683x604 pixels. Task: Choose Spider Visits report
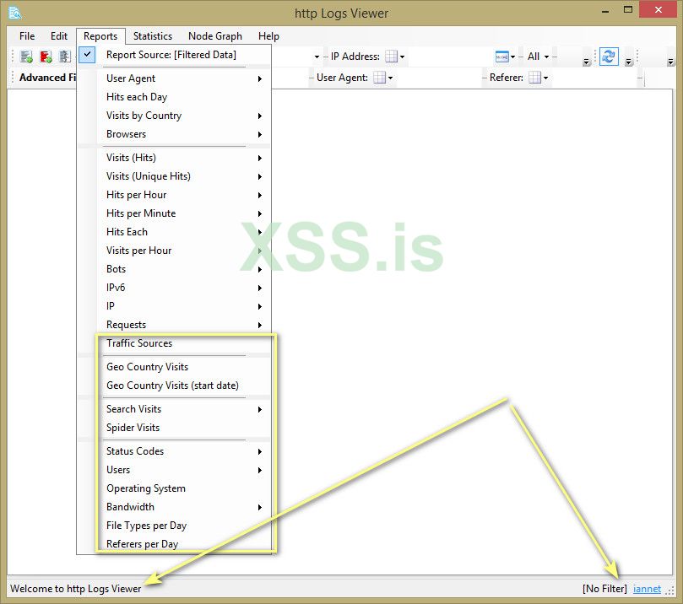tap(174, 428)
